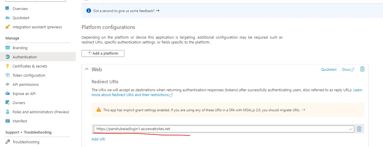Open the Authentication menu item
Image resolution: width=383 pixels, height=147 pixels.
pos(25,57)
